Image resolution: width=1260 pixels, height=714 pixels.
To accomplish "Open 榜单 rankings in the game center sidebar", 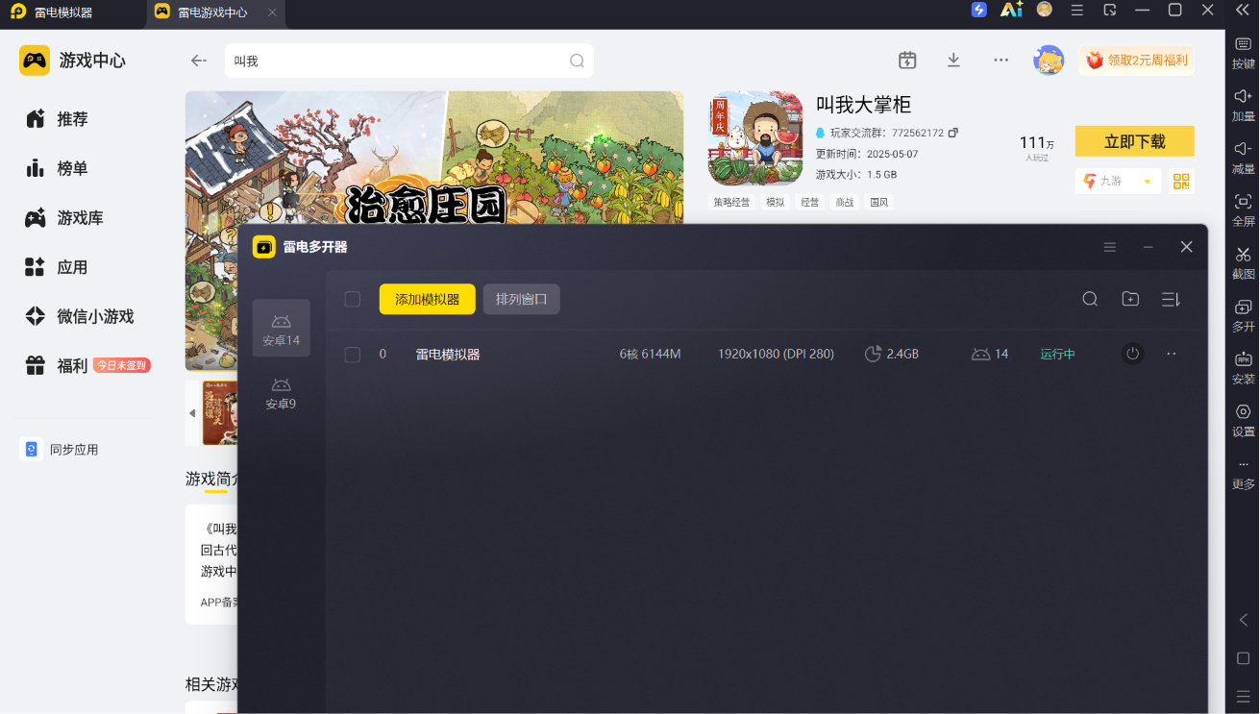I will [57, 168].
